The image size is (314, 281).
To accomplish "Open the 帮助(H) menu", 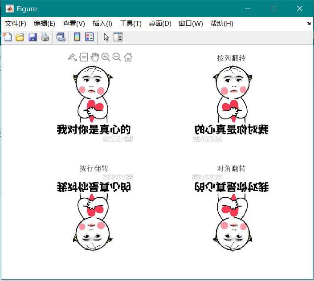I will coord(222,24).
